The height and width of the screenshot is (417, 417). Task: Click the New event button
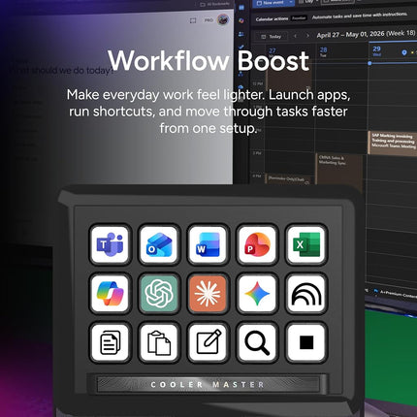(273, 3)
